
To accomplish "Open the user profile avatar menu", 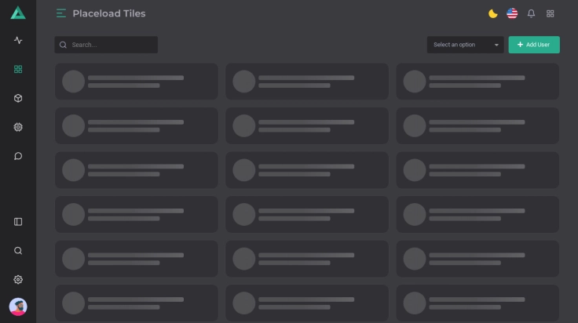I will click(x=18, y=307).
